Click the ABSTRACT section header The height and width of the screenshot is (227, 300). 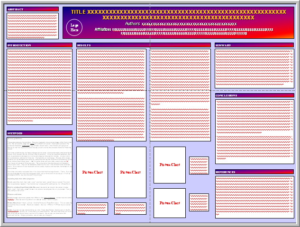pyautogui.click(x=33, y=9)
